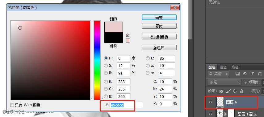This screenshot has height=117, width=264.
Task: Switch to the 路径 tab
Action: (235, 67)
